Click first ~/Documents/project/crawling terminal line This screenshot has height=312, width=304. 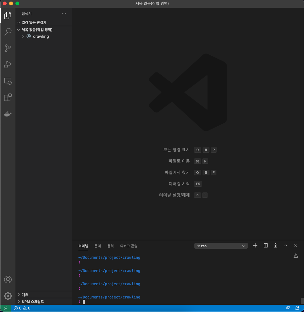[x=109, y=258]
